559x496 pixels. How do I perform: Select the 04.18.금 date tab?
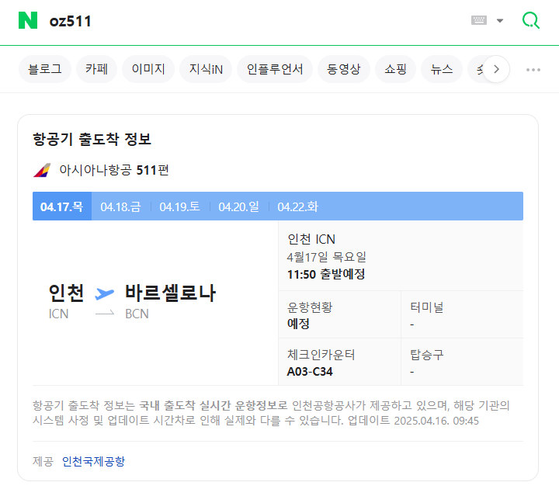point(121,206)
